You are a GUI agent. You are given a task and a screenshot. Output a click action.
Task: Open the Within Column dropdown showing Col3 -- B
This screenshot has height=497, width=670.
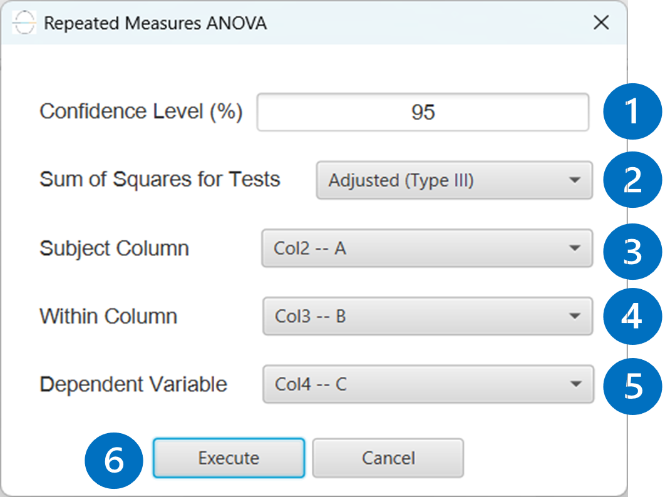(x=427, y=316)
